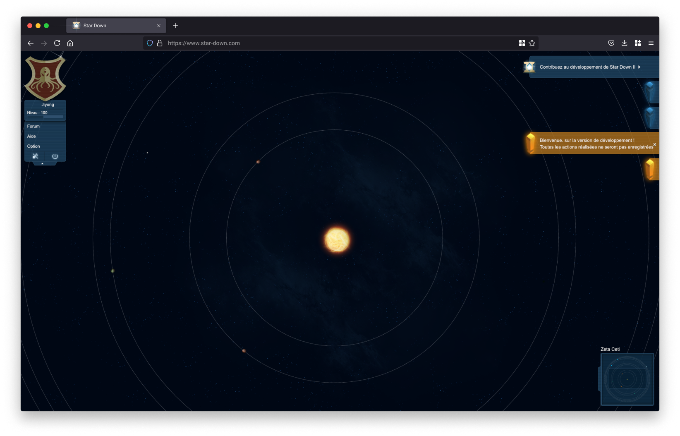680x436 pixels.
Task: Open the Zeta Ceti minimap
Action: (627, 379)
